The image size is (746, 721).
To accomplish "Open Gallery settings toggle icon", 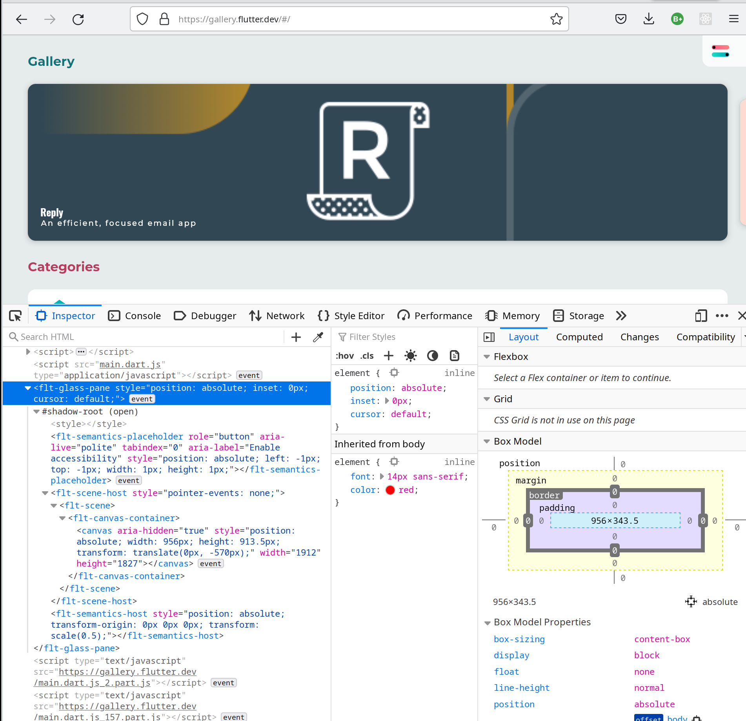I will (x=721, y=51).
